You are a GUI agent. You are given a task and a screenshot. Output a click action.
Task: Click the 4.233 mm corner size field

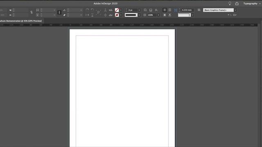click(x=187, y=10)
